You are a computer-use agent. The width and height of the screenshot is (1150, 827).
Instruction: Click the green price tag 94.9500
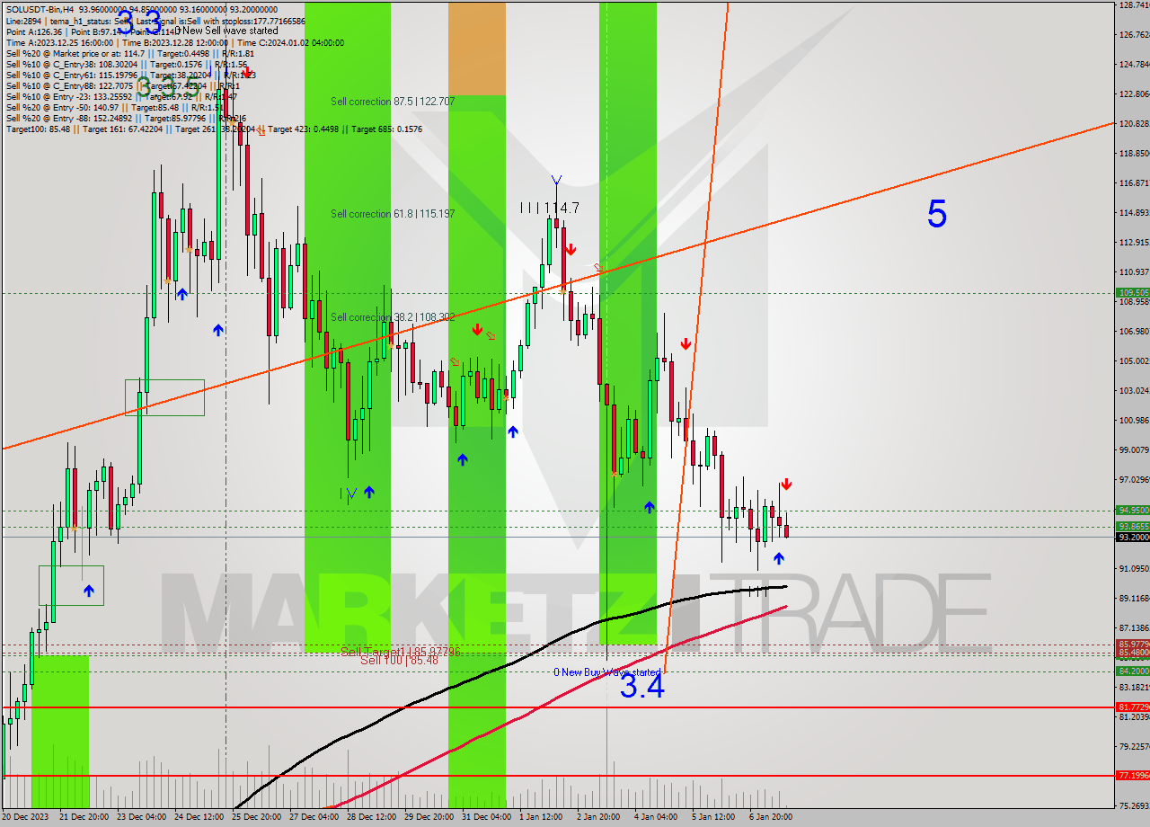1132,510
